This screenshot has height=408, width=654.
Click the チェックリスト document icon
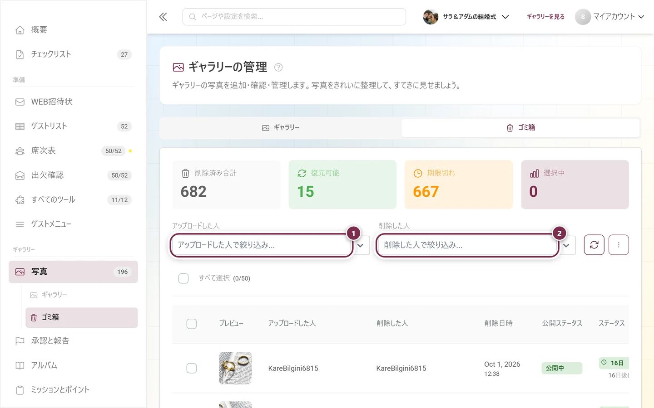coord(20,54)
